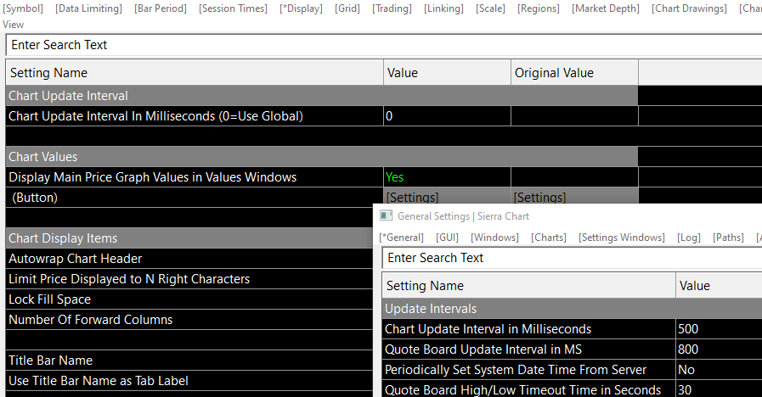Screen dimensions: 762x397
Task: Open the View menu
Action: [13, 25]
